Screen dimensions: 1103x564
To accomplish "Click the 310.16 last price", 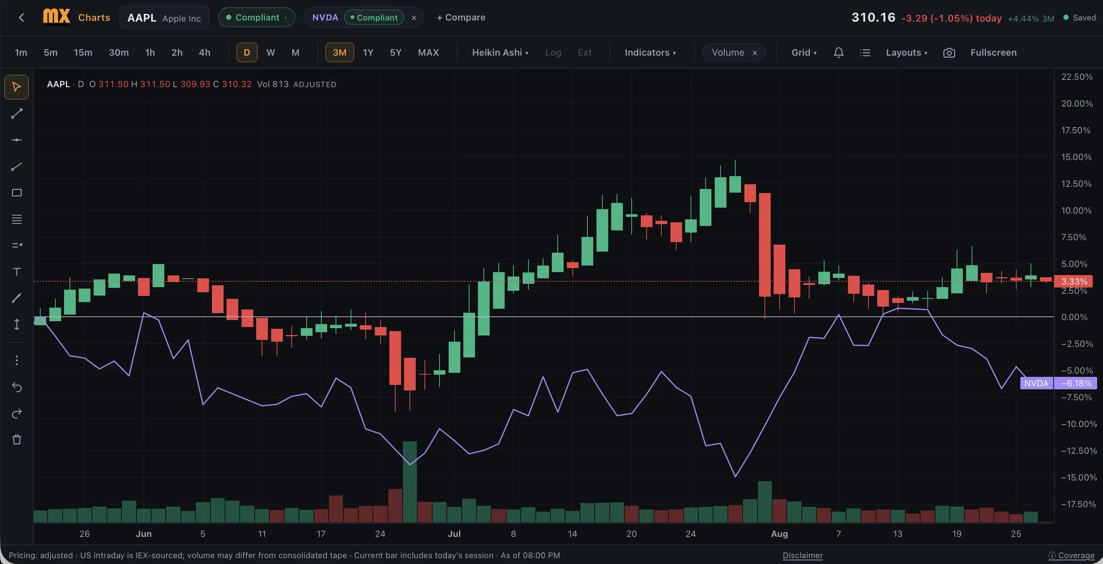I will click(x=874, y=18).
